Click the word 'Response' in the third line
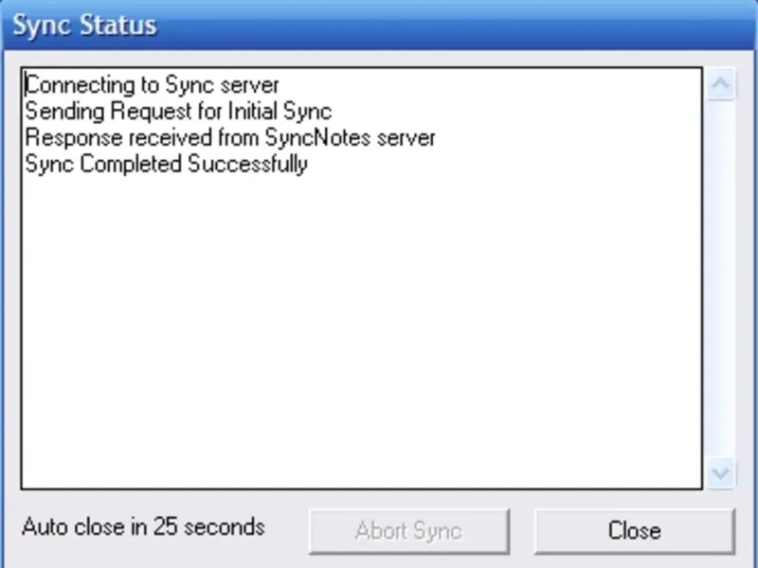 (74, 137)
